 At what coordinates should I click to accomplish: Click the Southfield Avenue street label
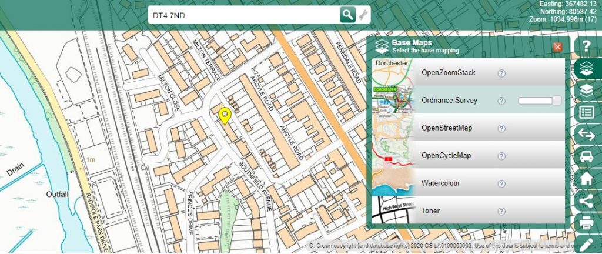[255, 186]
